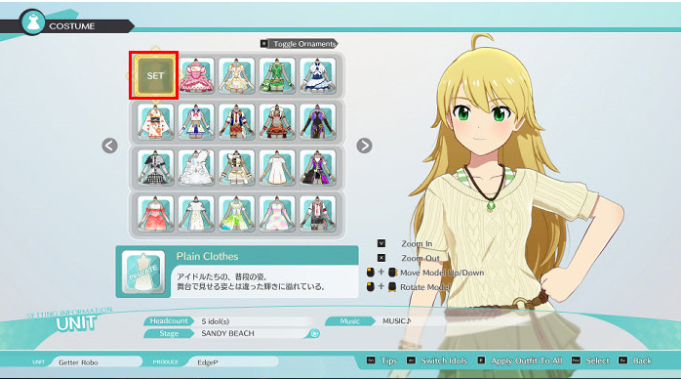The image size is (681, 379).
Task: Go to the next costume page arrow
Action: (x=364, y=146)
